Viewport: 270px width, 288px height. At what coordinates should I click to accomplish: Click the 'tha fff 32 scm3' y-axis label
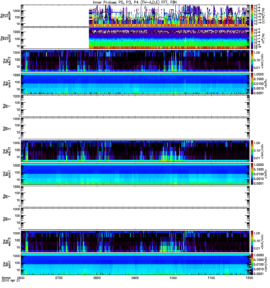coord(6,38)
